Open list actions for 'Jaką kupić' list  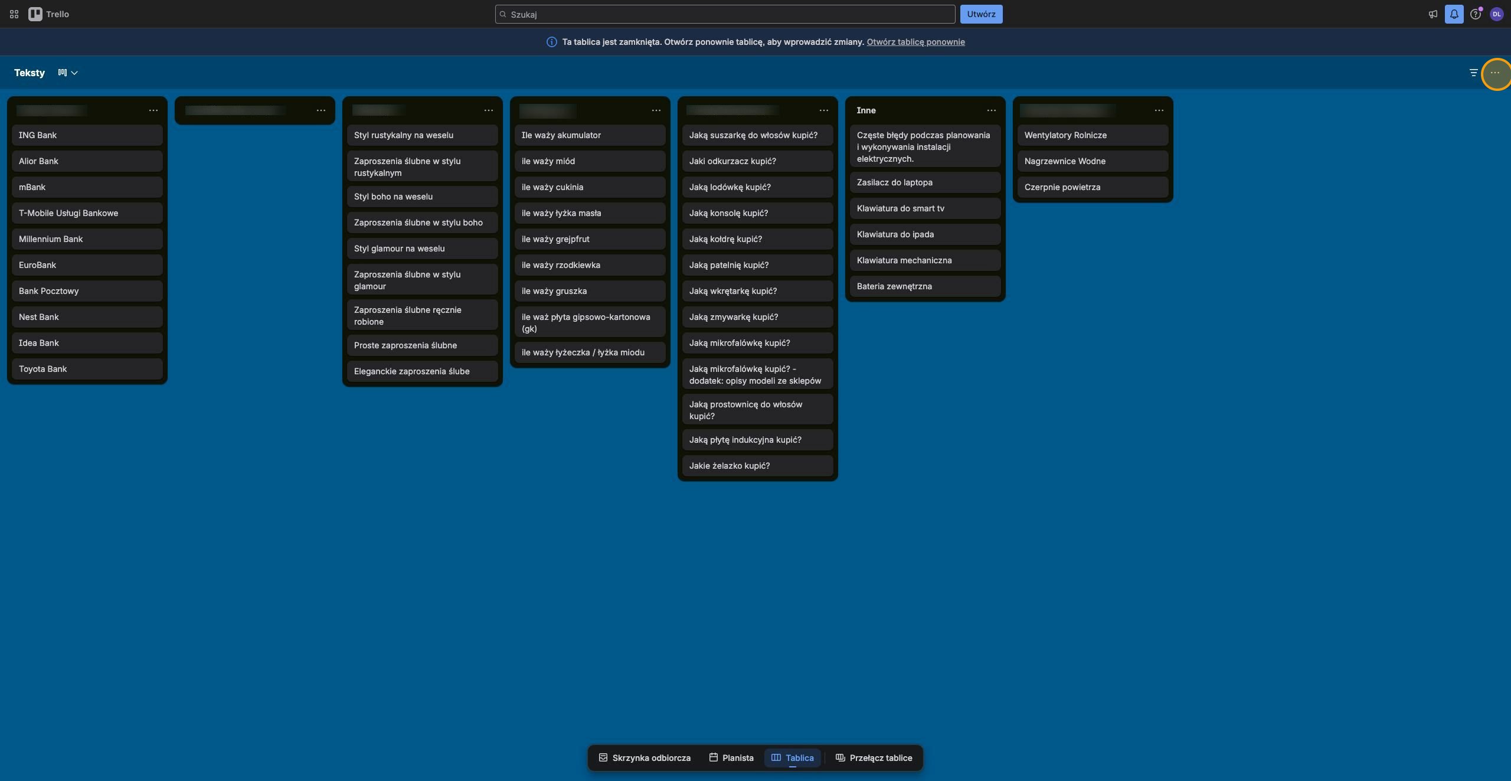824,110
